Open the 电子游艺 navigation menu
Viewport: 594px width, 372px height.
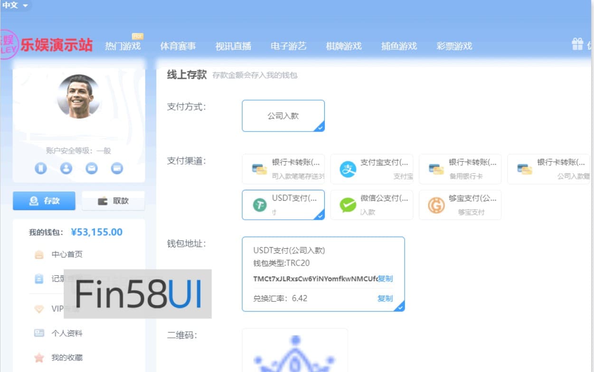click(x=288, y=46)
